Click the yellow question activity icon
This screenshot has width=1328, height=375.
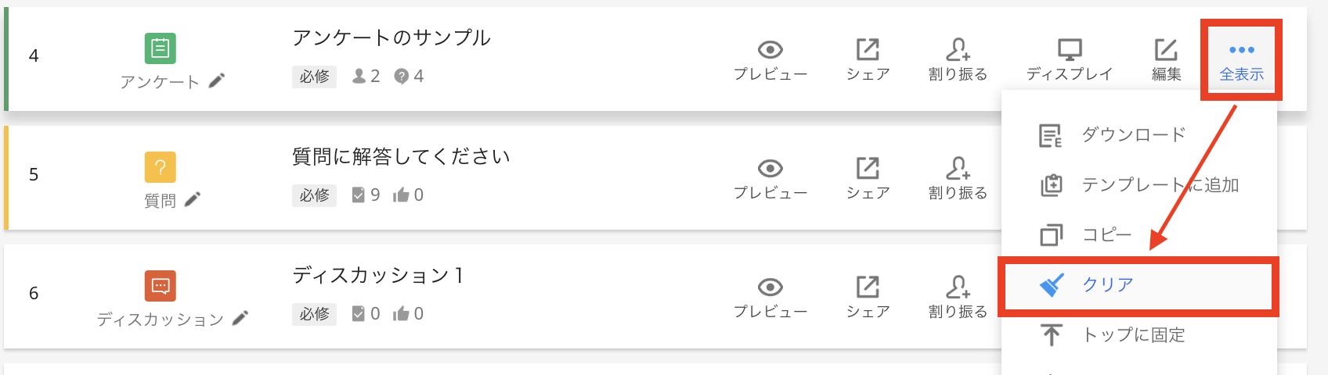point(160,167)
